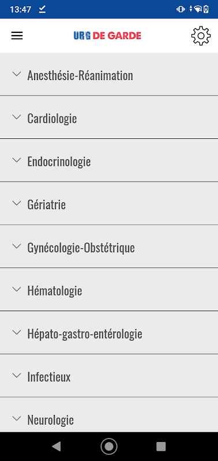
Task: Expand chevron beside Cardiologie
Action: click(17, 117)
